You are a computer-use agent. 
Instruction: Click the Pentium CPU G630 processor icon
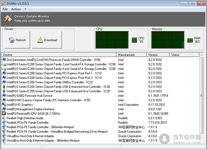click(x=4, y=114)
